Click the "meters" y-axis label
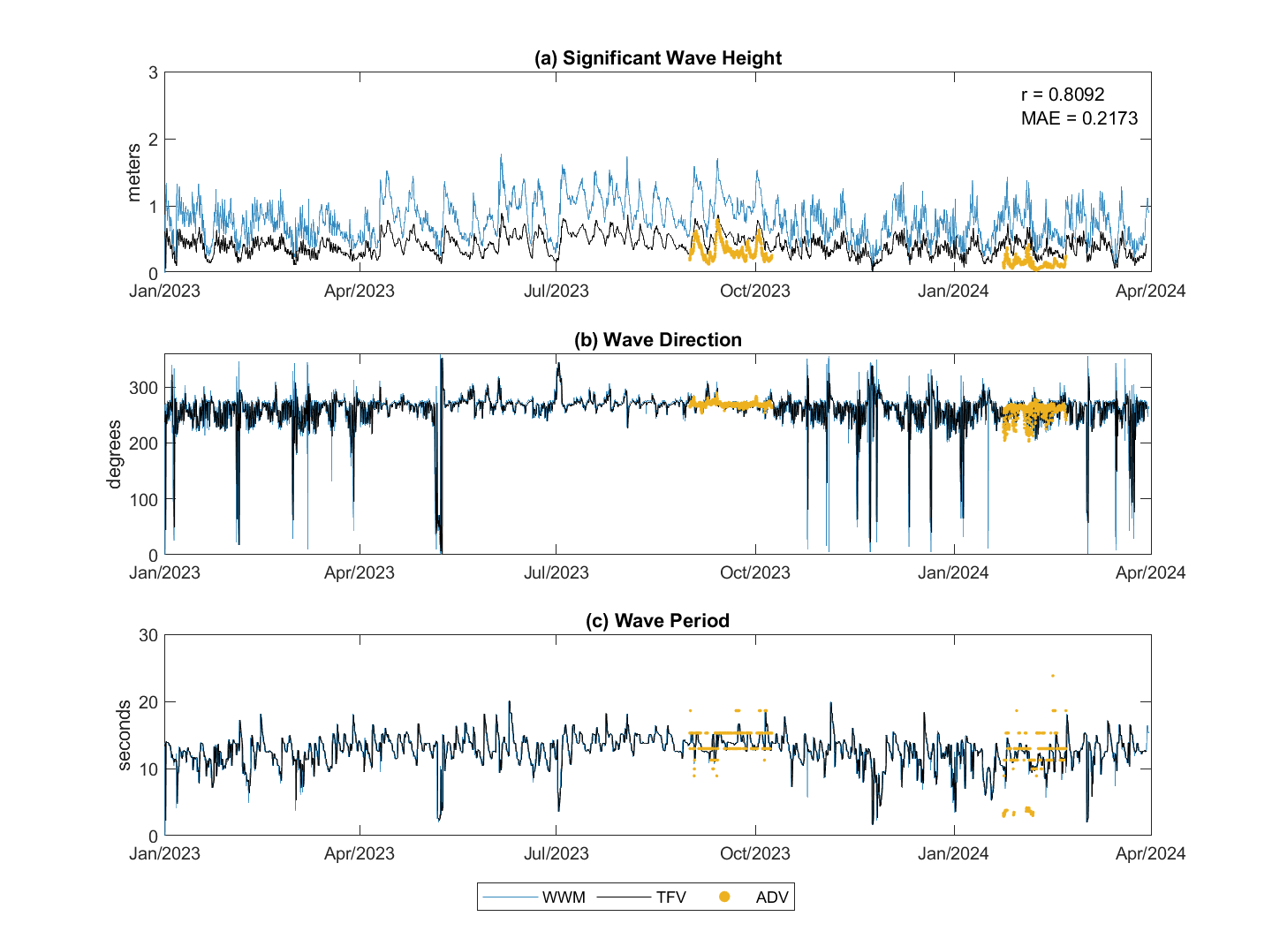Viewport: 1272px width, 939px height. (x=133, y=173)
